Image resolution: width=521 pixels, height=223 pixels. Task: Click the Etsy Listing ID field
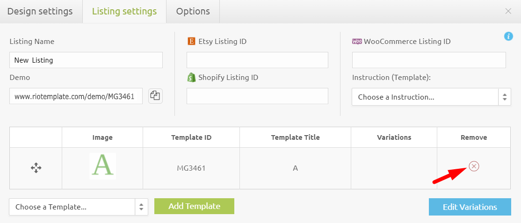(257, 60)
